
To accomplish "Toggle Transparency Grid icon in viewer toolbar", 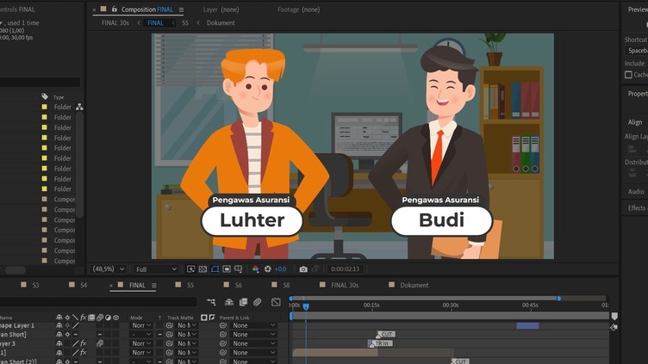I will click(202, 269).
